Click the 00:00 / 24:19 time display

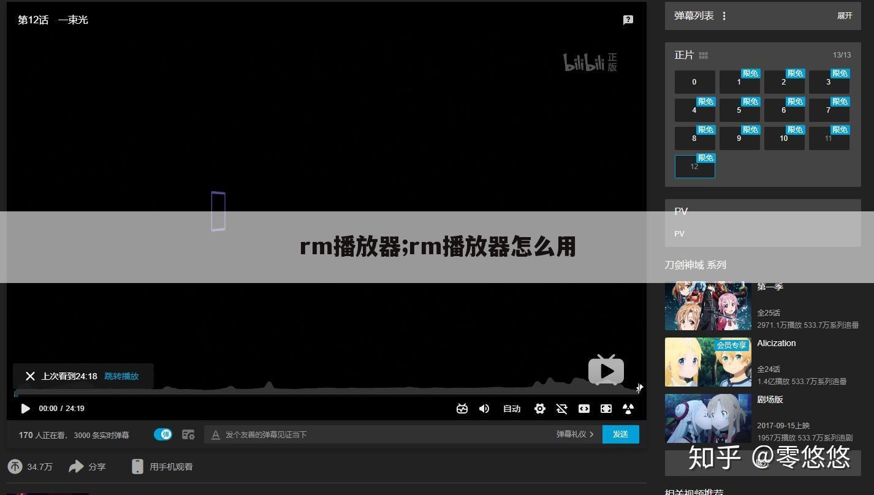click(61, 409)
